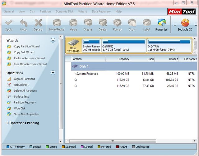Image resolution: width=199 pixels, height=156 pixels.
Task: Select the D:(NTFS) partition usage bar
Action: coord(169,41)
